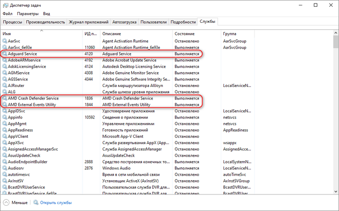Image resolution: width=339 pixels, height=211 pixels.
Task: Switch to the Производительность tab
Action: [45, 22]
